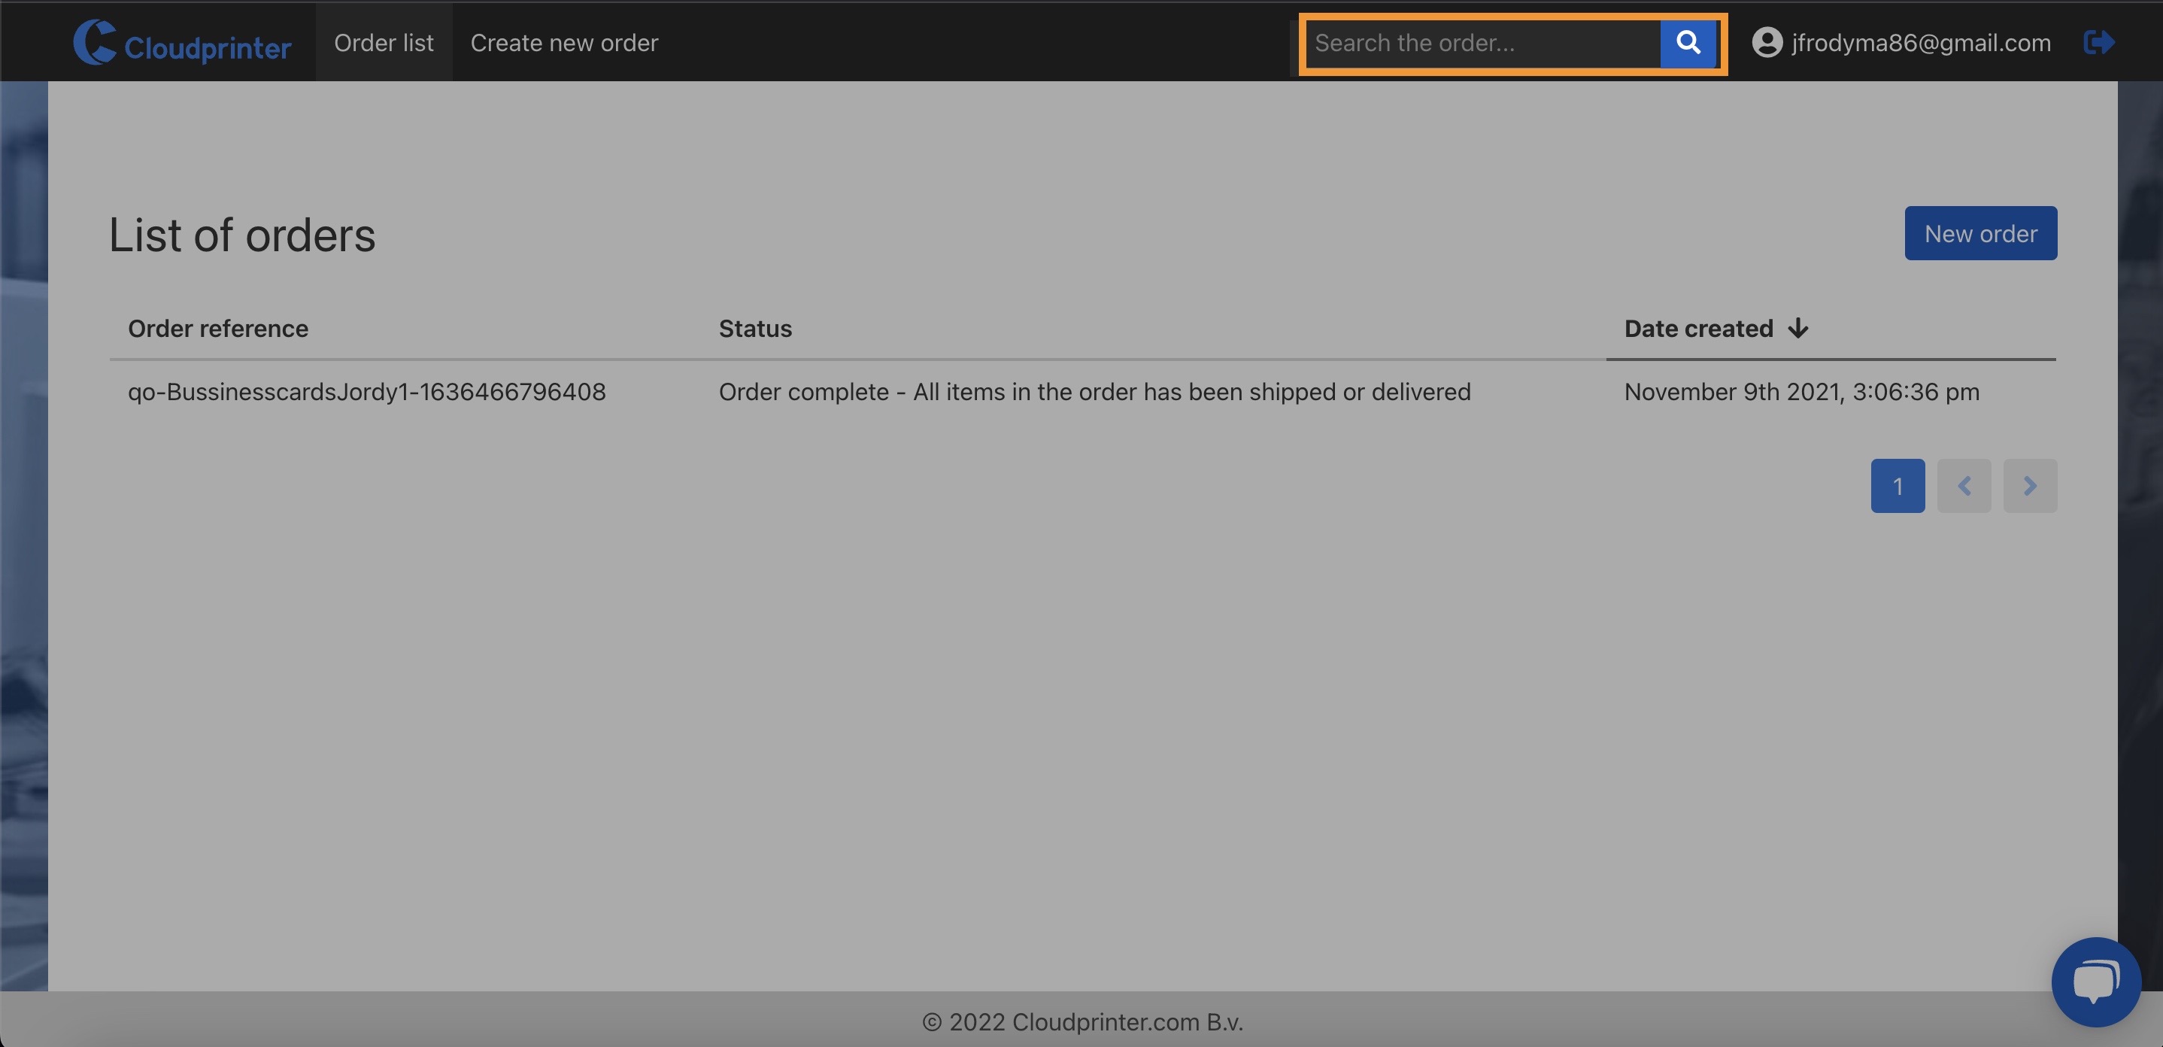Image resolution: width=2163 pixels, height=1047 pixels.
Task: Select page 1 in pagination
Action: pos(1897,485)
